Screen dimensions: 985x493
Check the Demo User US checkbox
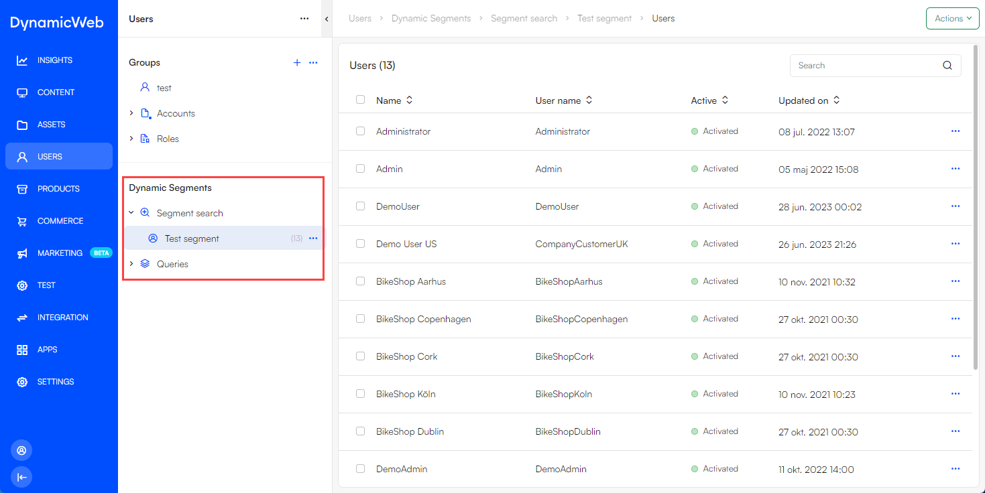(x=360, y=244)
